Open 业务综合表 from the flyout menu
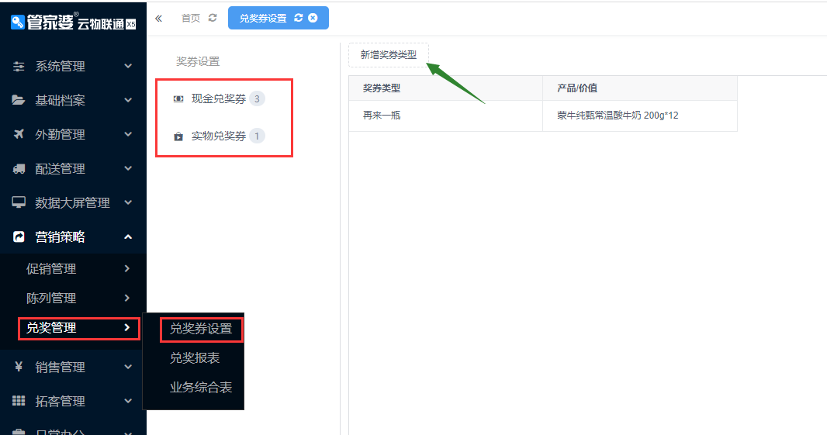The height and width of the screenshot is (435, 827). tap(201, 388)
